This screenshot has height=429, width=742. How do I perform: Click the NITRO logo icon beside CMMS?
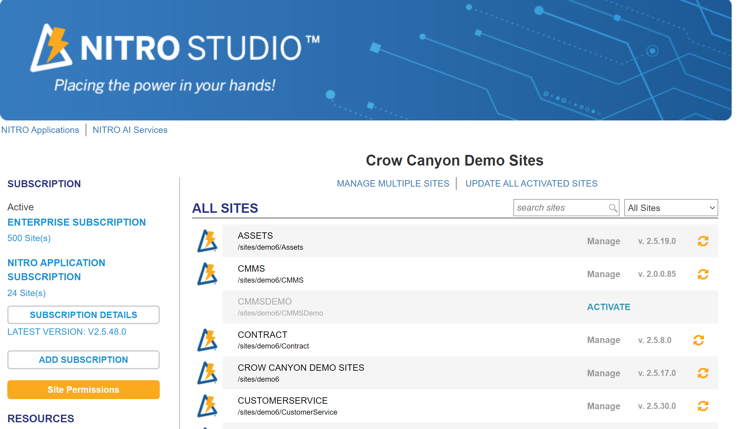click(x=207, y=274)
